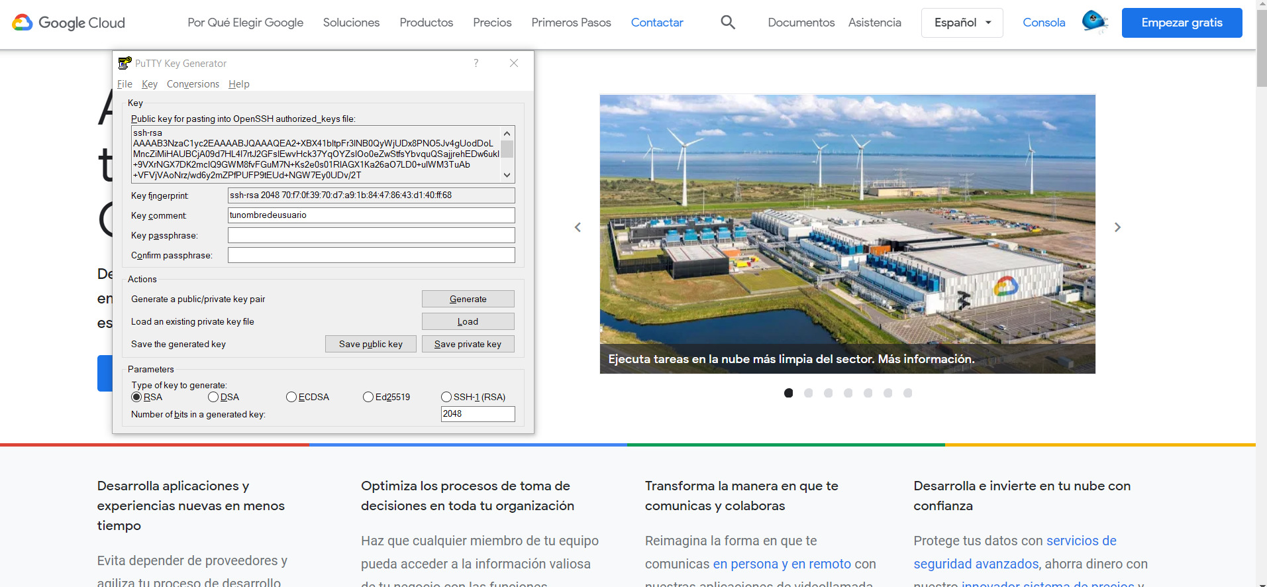Viewport: 1267px width, 587px height.
Task: Click the Contactar link
Action: [657, 23]
